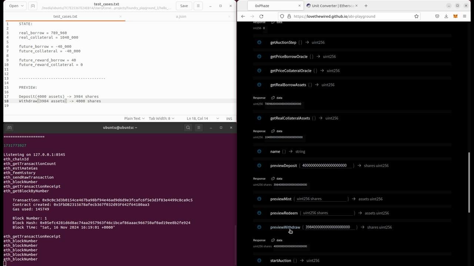
Task: Focus the previewDeposit assets input field
Action: point(326,166)
